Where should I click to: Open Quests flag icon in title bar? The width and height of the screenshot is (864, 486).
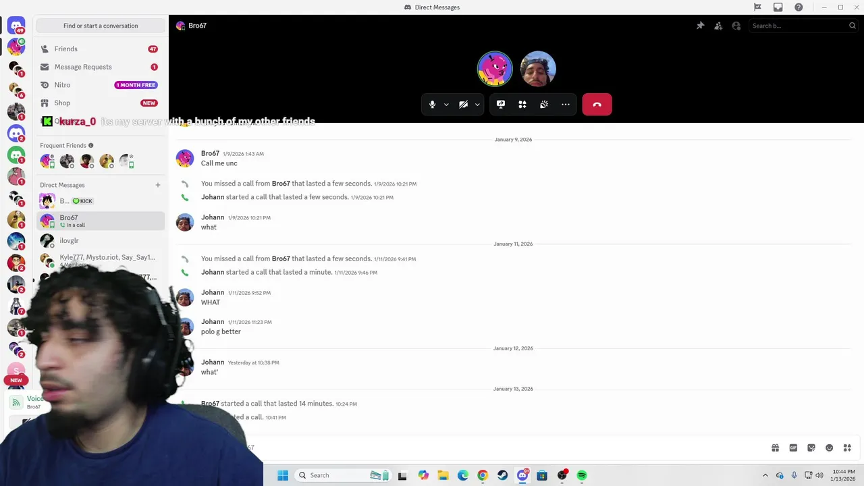tap(757, 7)
